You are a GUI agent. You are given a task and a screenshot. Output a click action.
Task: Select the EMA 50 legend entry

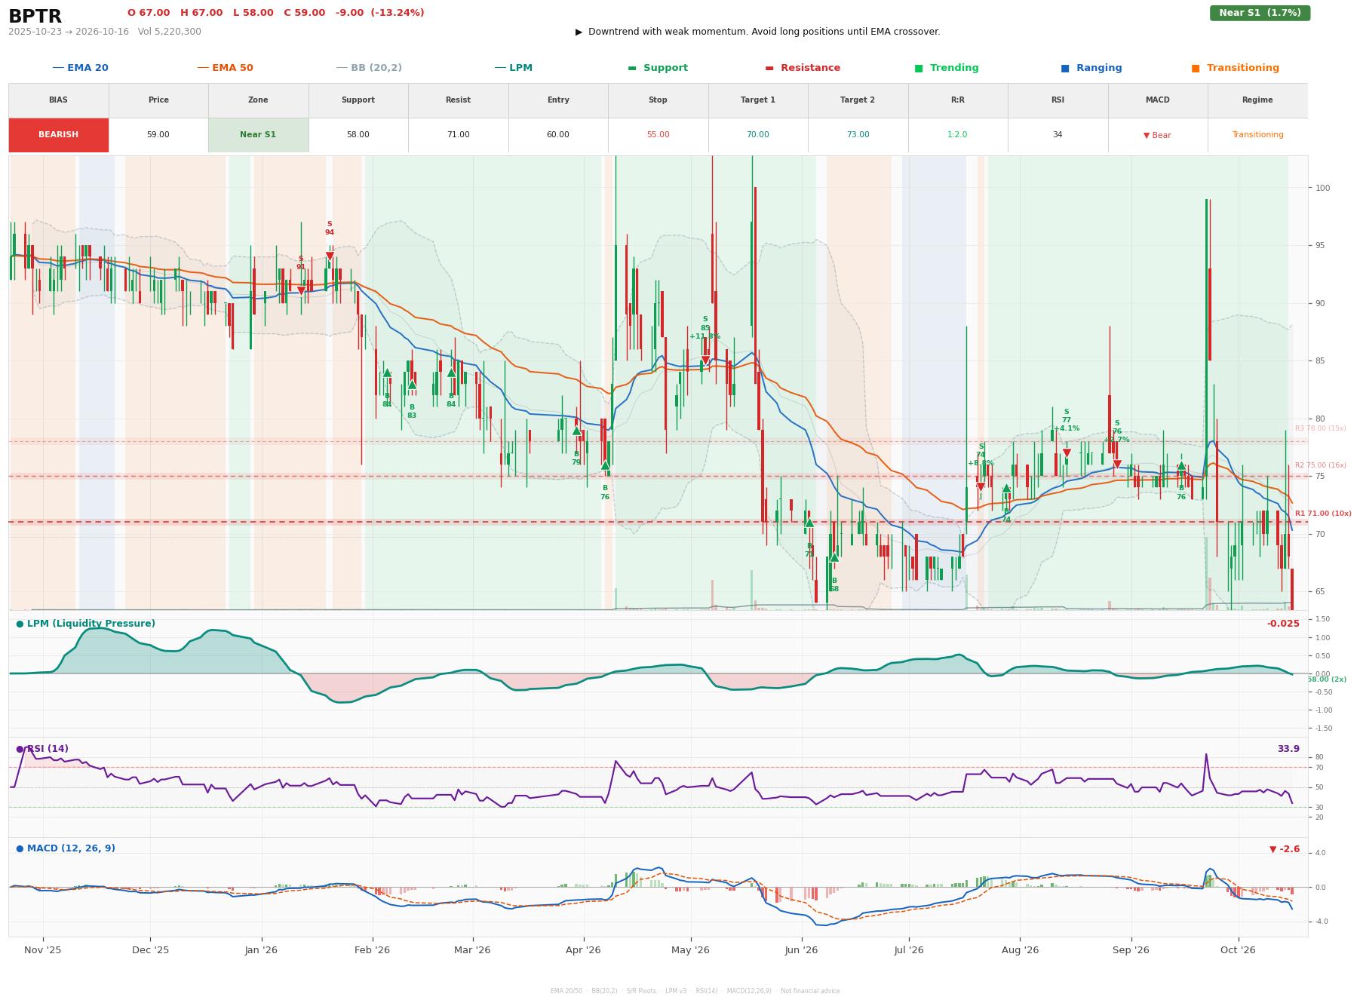[x=225, y=68]
